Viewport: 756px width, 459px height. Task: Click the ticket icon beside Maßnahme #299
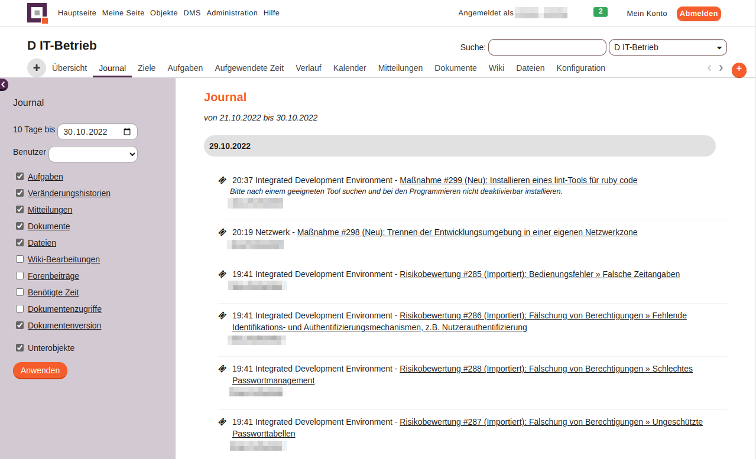click(222, 180)
